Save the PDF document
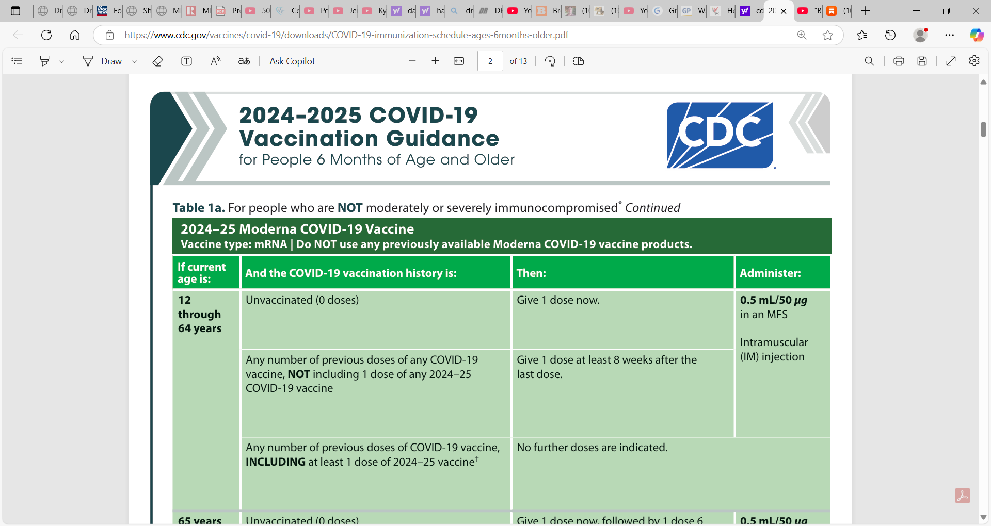The width and height of the screenshot is (991, 526). tap(922, 61)
